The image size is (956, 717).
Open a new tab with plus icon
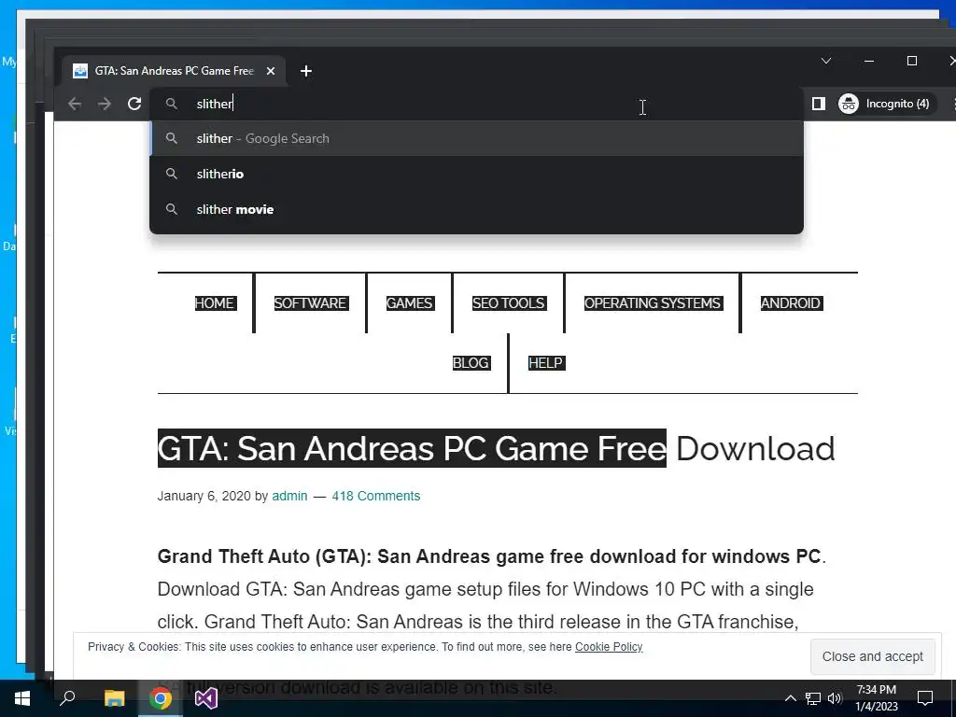coord(306,71)
